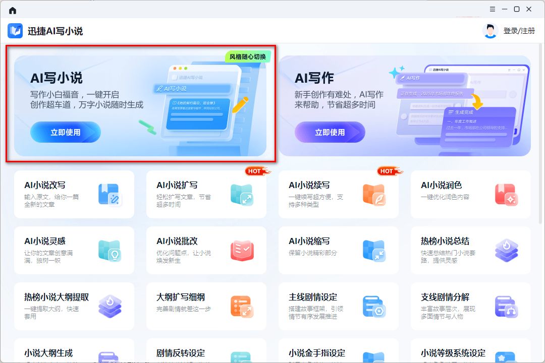The image size is (545, 363).
Task: Open the AI小说润色 card title
Action: [x=442, y=185]
